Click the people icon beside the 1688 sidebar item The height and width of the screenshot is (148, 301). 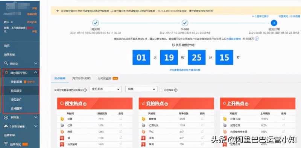[x=6, y=126]
